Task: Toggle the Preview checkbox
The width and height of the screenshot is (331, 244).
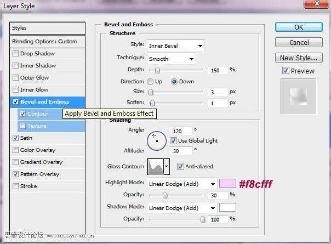Action: (286, 71)
